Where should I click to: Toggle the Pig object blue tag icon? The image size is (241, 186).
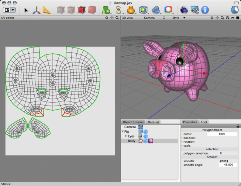click(x=145, y=132)
